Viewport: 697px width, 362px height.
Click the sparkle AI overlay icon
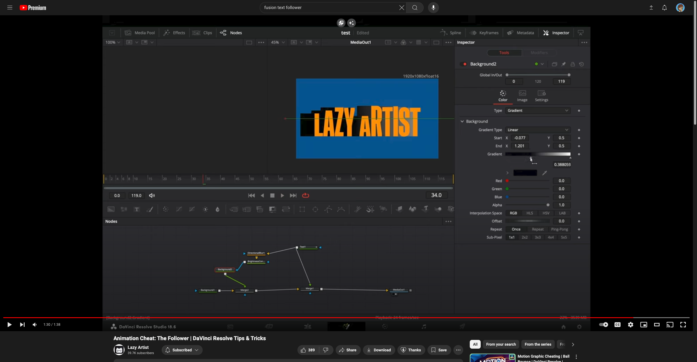[352, 23]
